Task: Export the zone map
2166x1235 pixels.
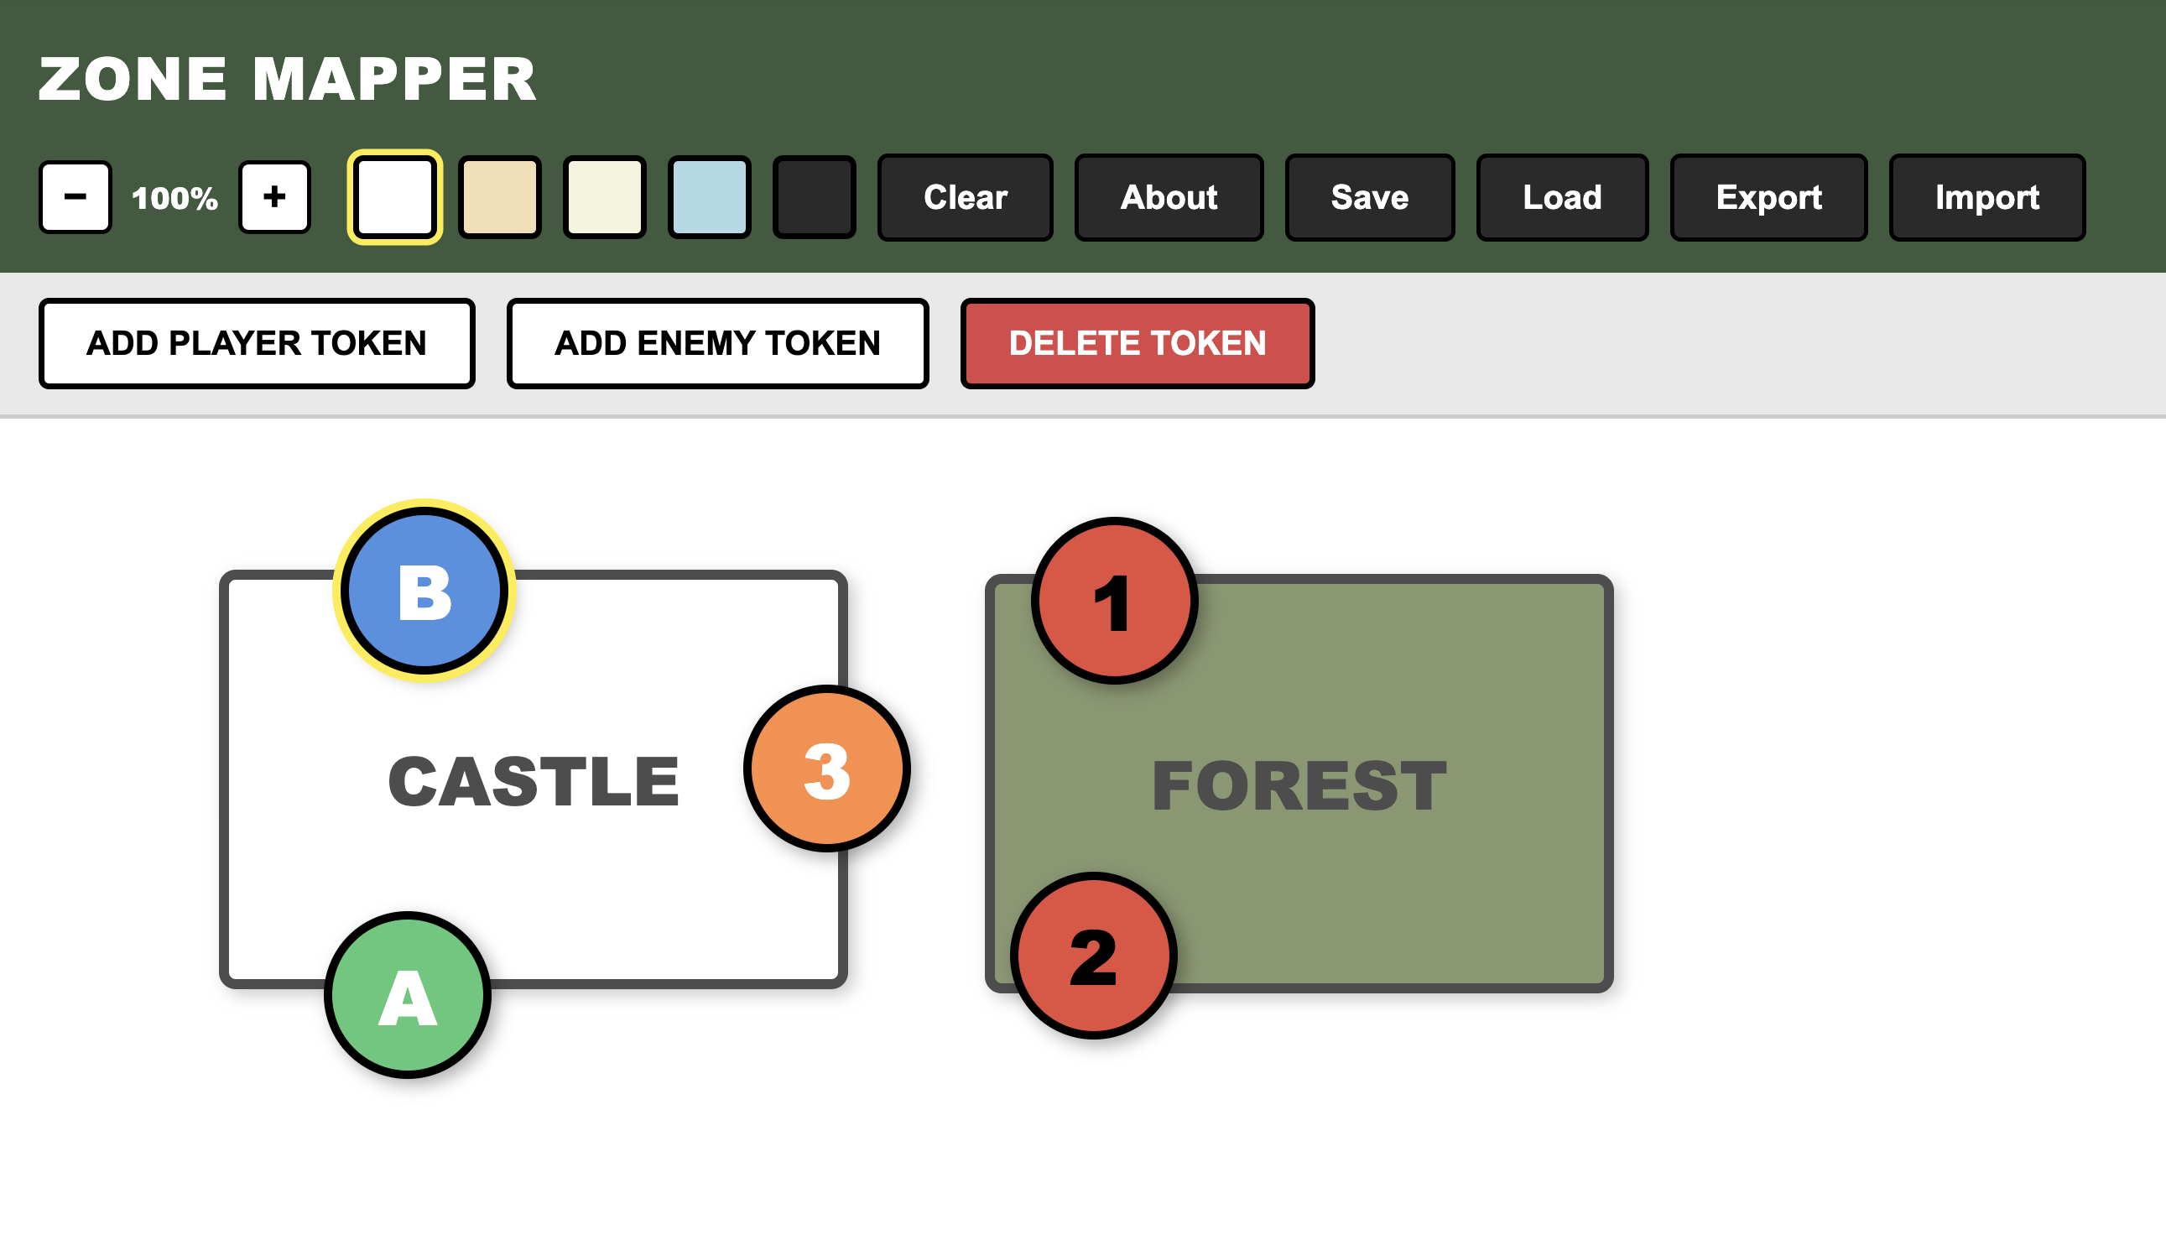Action: (x=1768, y=197)
